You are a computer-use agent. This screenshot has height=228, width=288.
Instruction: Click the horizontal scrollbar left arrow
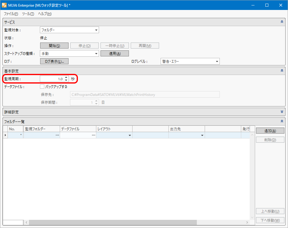pyautogui.click(x=27, y=223)
